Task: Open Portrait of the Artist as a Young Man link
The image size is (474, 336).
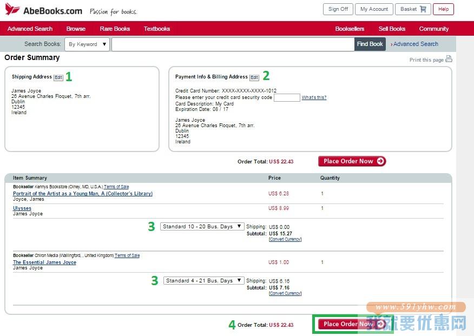Action: (x=83, y=193)
